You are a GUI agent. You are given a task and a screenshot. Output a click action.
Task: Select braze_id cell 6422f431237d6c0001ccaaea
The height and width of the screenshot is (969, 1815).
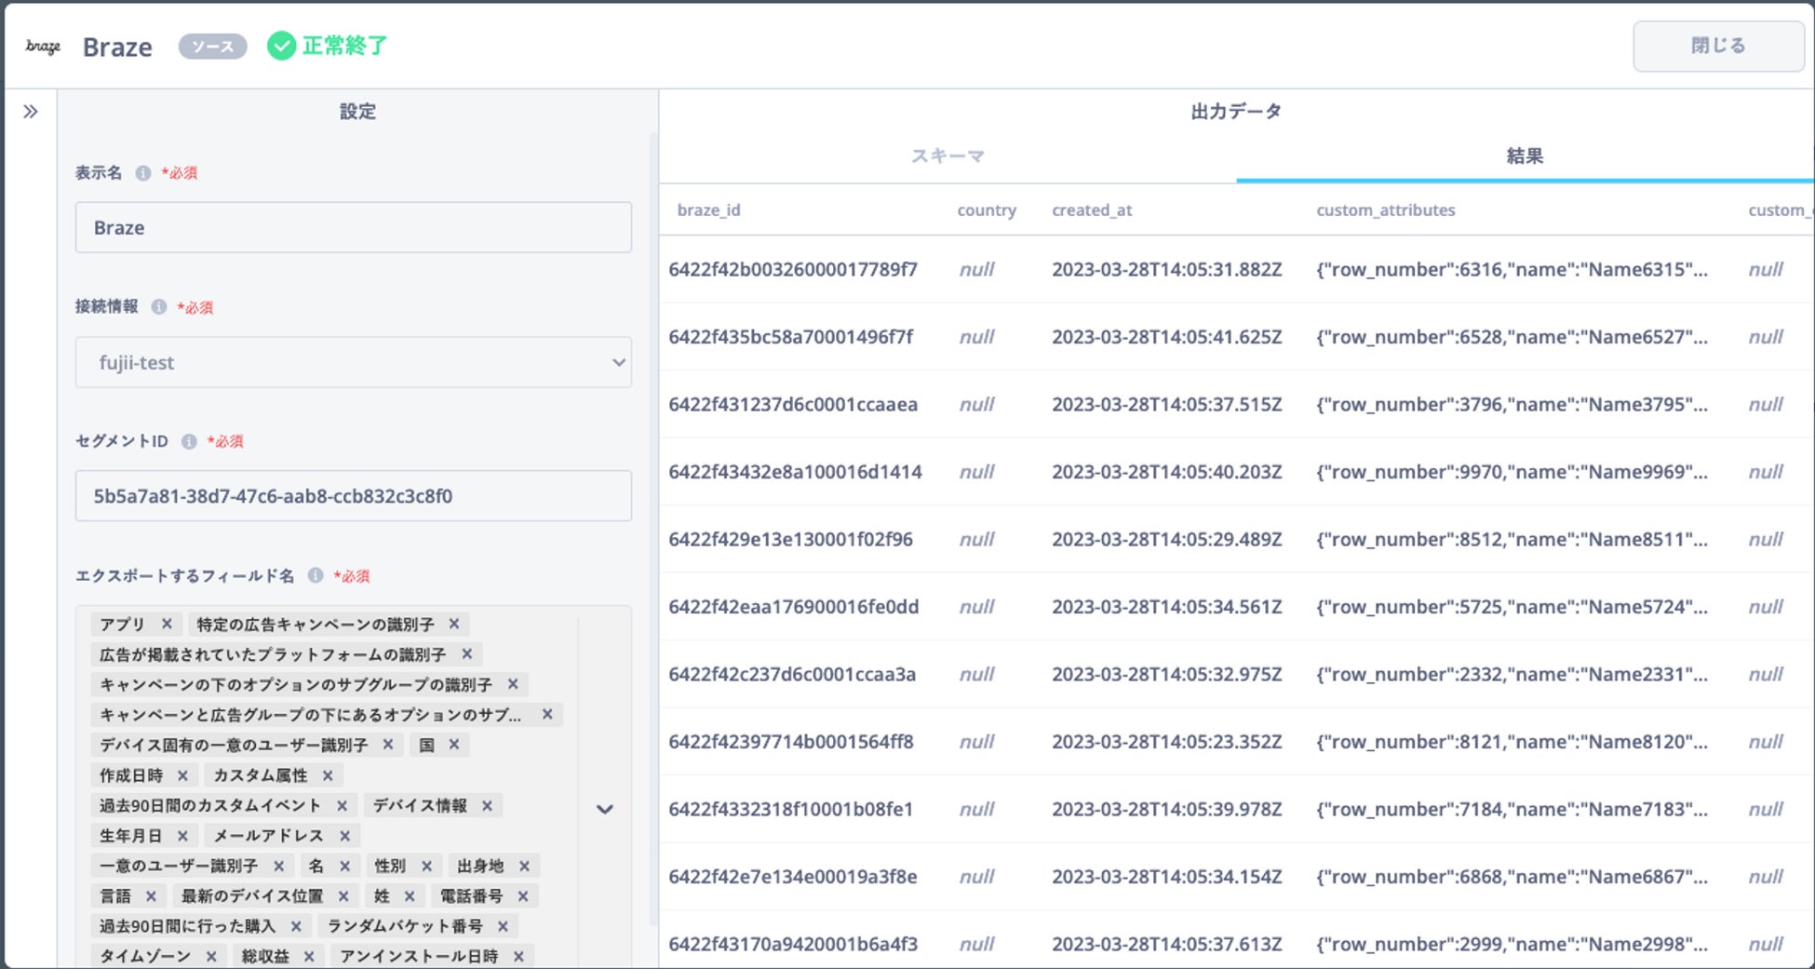coord(793,404)
